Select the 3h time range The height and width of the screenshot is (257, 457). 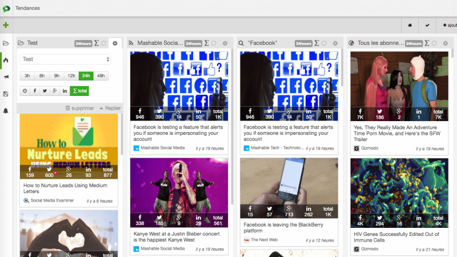27,76
